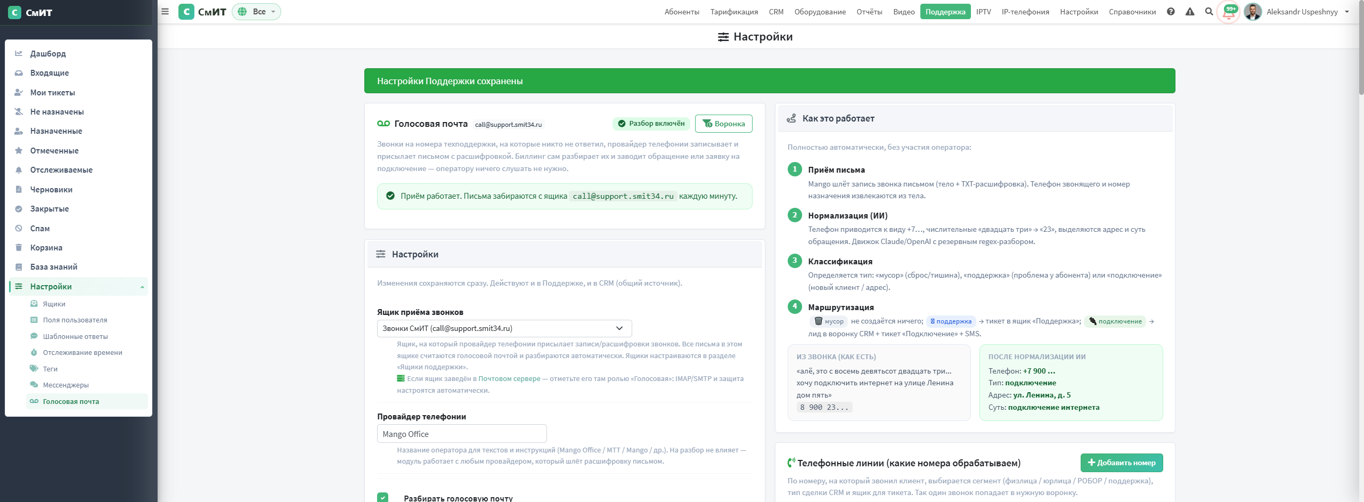The height and width of the screenshot is (502, 1364).
Task: Open the warning triangle alerts icon
Action: 1190,12
